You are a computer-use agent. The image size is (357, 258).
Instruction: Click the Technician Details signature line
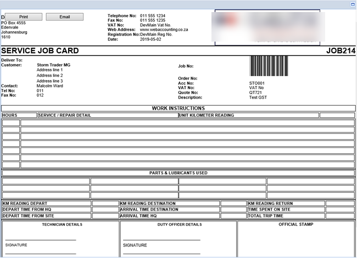click(41, 239)
